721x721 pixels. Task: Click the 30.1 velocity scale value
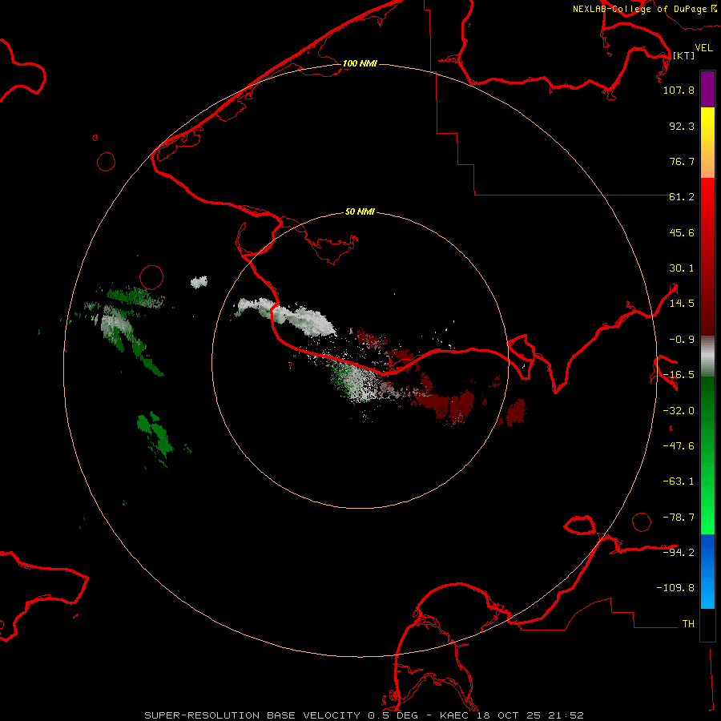pyautogui.click(x=682, y=268)
